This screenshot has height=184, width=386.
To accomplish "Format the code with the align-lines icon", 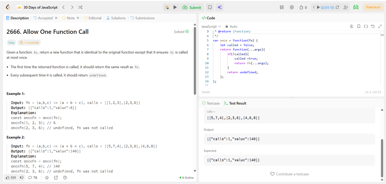I will pos(352,26).
